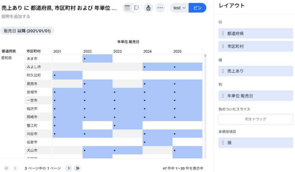The width and height of the screenshot is (295, 172).
Task: Click the table vertical scrollbar thumb
Action: point(205,56)
